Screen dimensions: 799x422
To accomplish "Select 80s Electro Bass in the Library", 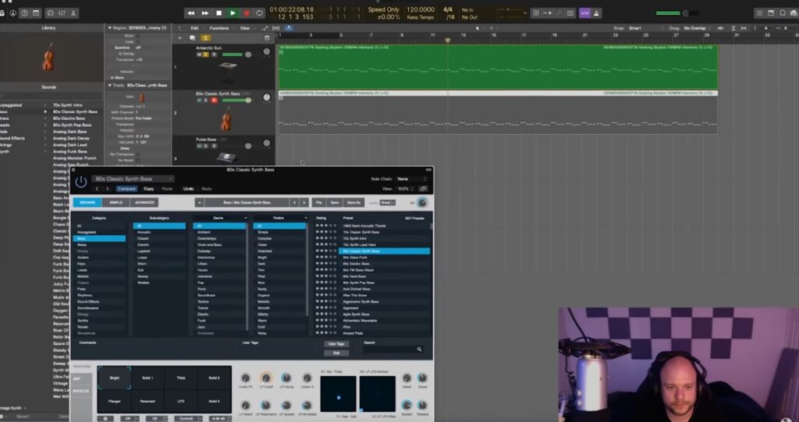I will pos(69,118).
